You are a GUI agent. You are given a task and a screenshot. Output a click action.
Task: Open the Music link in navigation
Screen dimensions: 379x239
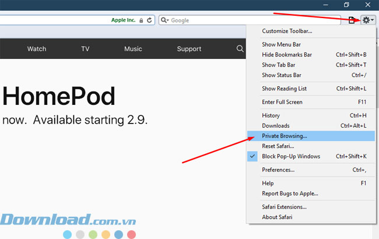pyautogui.click(x=133, y=49)
